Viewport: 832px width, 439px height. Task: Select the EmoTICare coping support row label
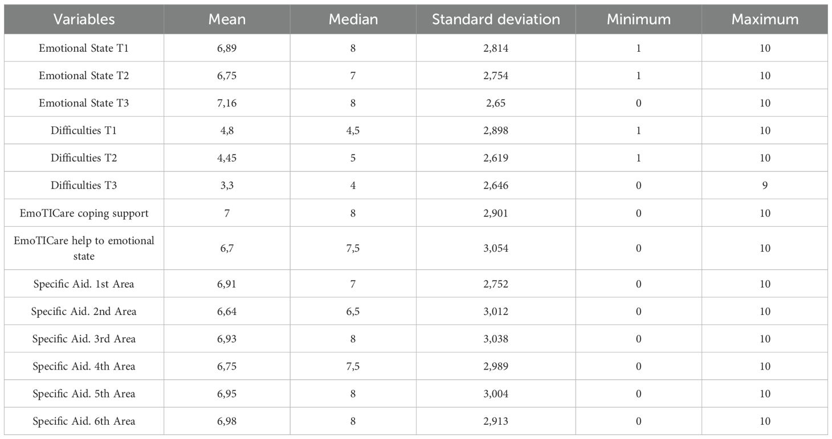(84, 213)
